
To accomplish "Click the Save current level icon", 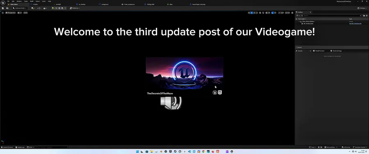I will click(x=3, y=8).
